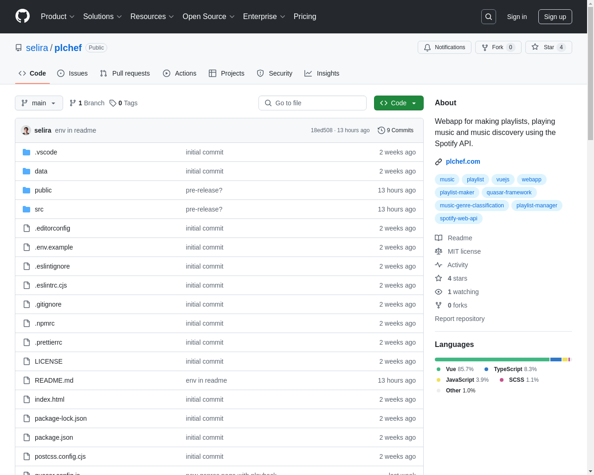This screenshot has width=594, height=475.
Task: Expand the Product menu
Action: 58,17
